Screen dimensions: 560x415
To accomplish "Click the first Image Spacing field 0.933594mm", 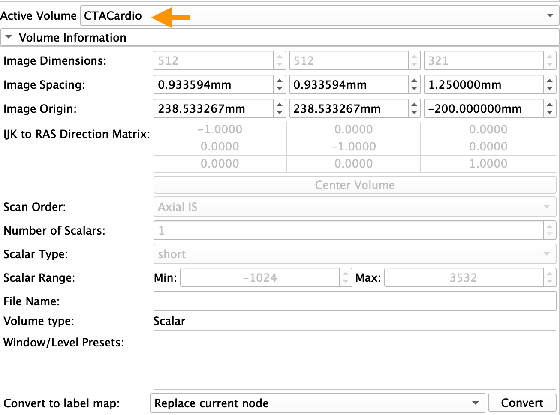I will coord(214,85).
